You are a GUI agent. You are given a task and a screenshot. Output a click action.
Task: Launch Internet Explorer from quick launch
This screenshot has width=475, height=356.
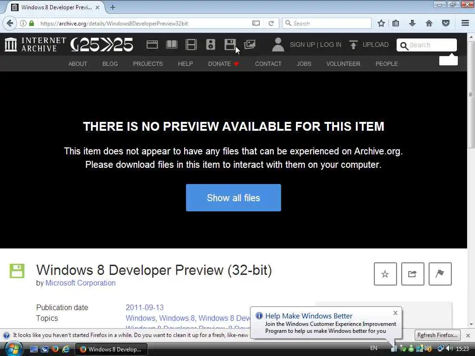click(66, 349)
